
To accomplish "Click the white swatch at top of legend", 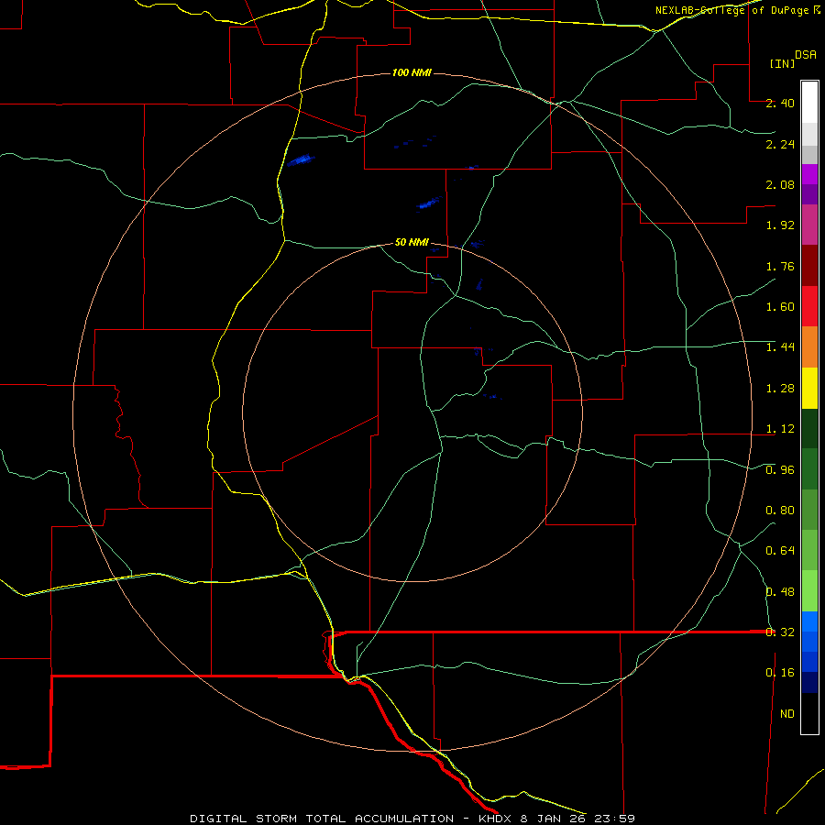I will point(809,103).
